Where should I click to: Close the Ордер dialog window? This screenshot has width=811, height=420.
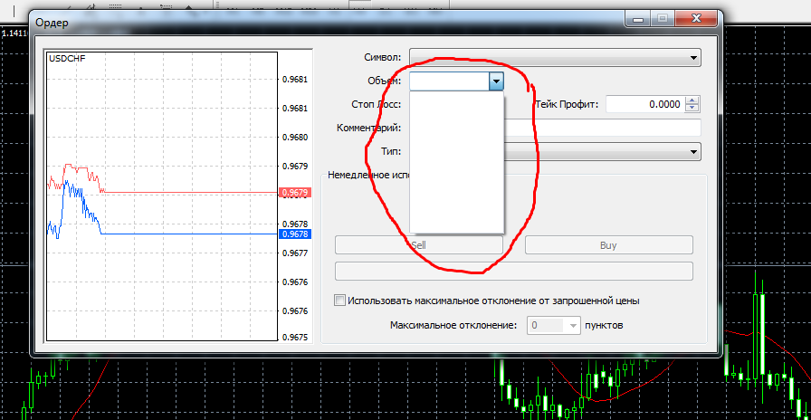pyautogui.click(x=696, y=19)
